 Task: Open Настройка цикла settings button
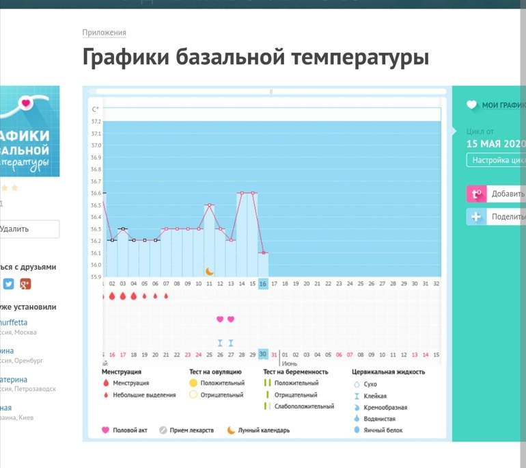coord(497,160)
